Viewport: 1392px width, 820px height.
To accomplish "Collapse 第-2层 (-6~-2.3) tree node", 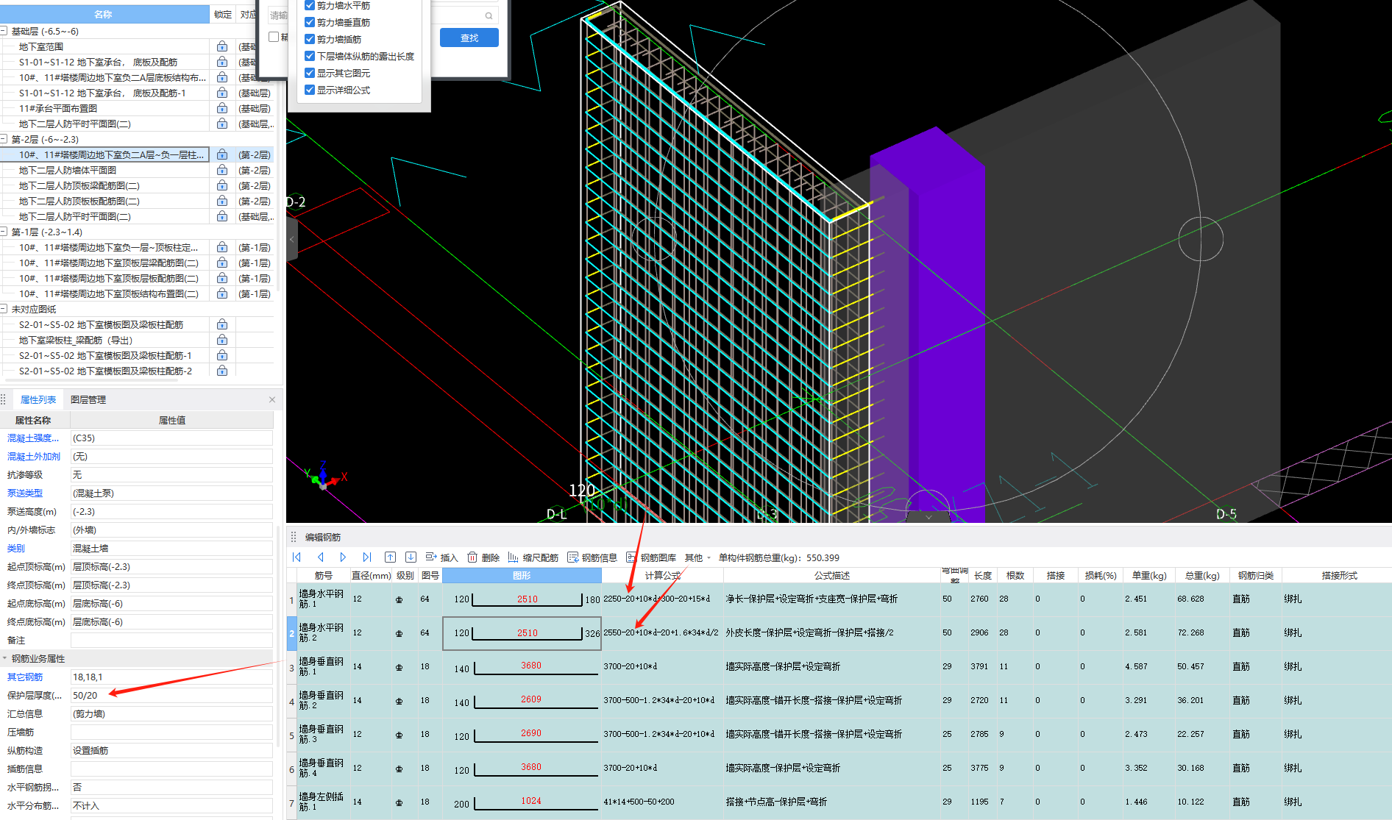I will coord(4,139).
